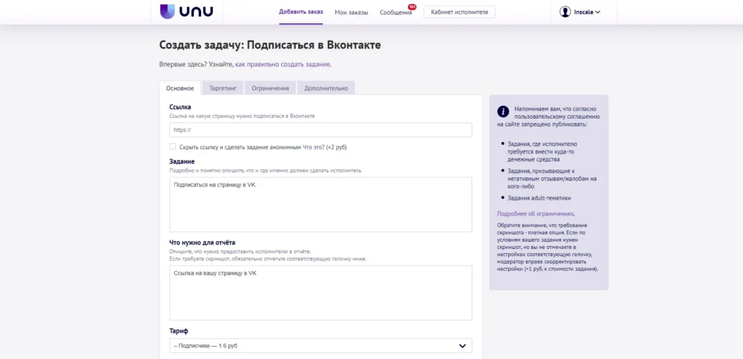This screenshot has height=359, width=743.
Task: Open the Тариф dropdown
Action: pos(321,346)
